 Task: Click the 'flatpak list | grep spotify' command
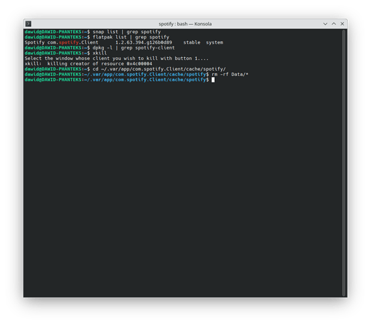click(x=131, y=37)
